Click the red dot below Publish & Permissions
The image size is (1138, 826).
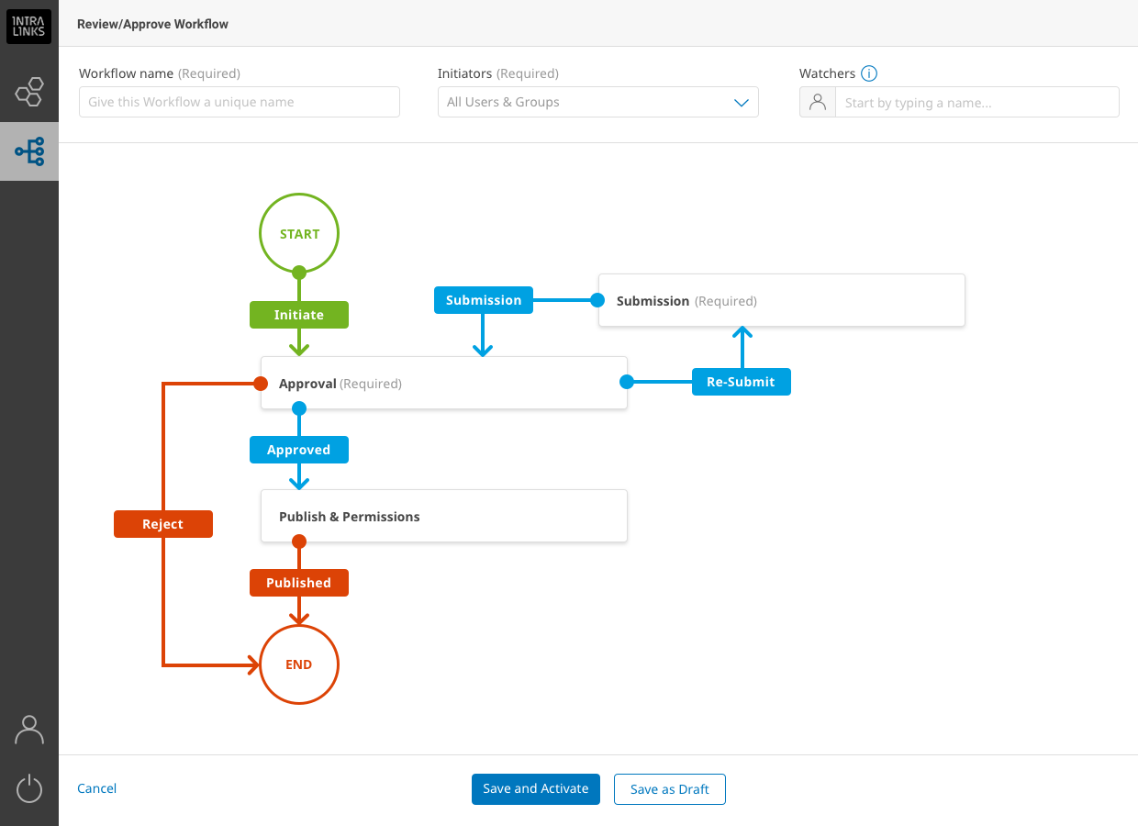tap(299, 541)
